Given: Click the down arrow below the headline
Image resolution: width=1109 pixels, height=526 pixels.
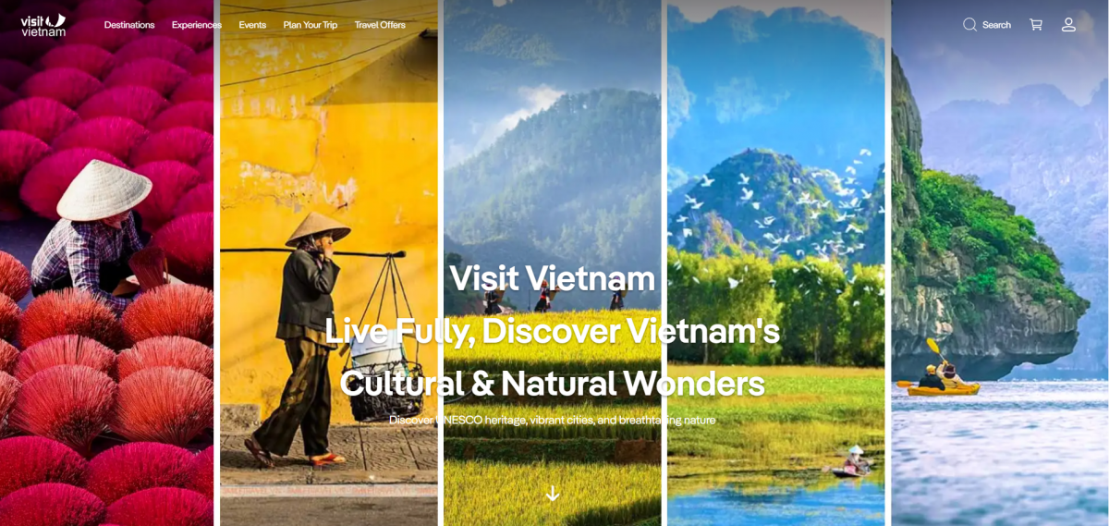Looking at the screenshot, I should pyautogui.click(x=553, y=494).
